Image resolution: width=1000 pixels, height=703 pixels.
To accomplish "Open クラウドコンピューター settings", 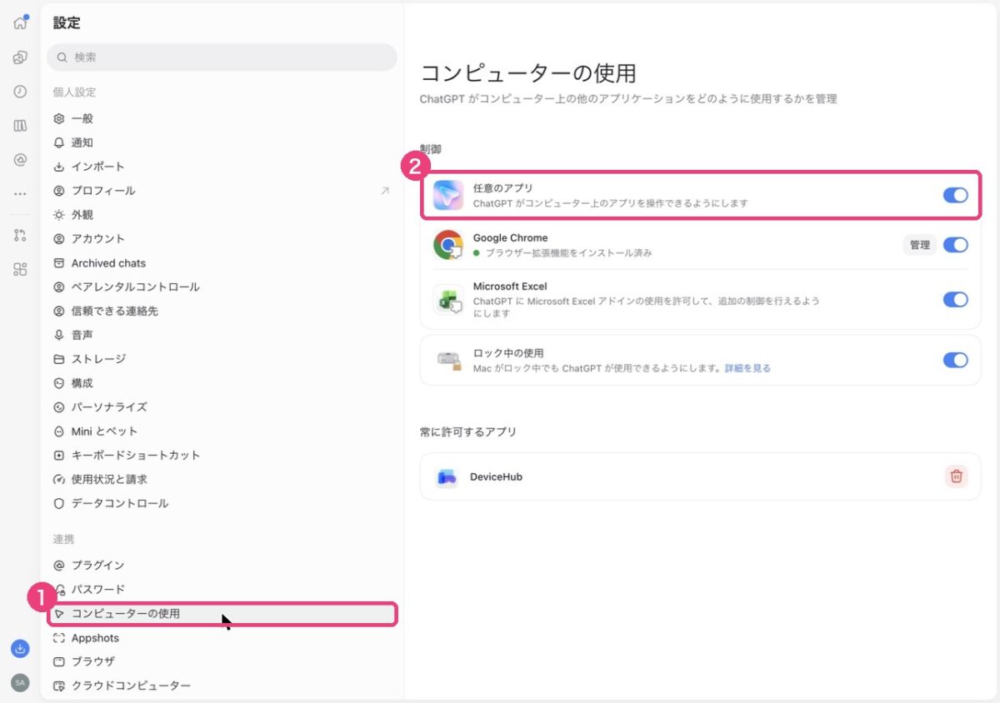I will tap(222, 686).
